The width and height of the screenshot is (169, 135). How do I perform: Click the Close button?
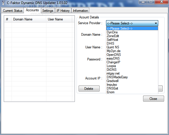click(153, 98)
